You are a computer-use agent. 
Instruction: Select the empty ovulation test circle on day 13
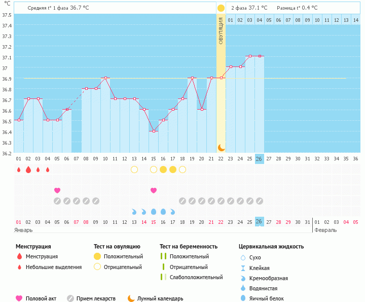tap(134, 170)
